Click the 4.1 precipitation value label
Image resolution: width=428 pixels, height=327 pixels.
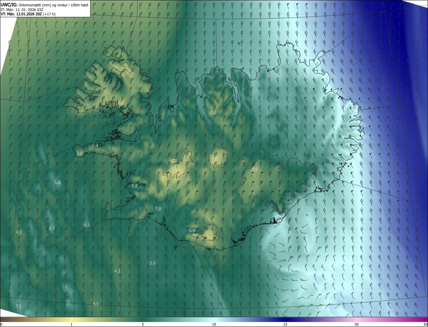tap(95, 304)
